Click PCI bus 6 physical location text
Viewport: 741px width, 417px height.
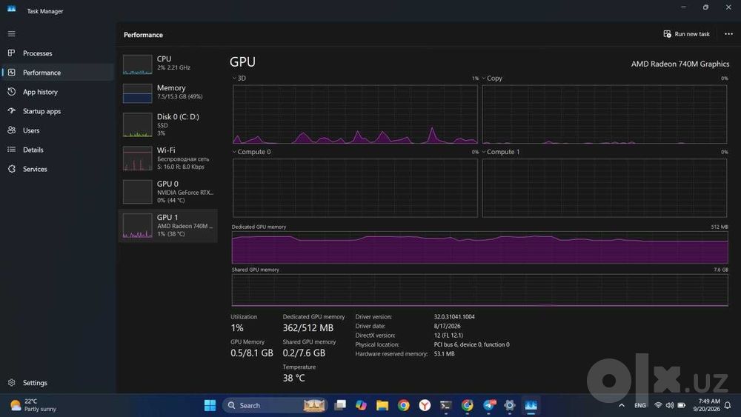(x=471, y=344)
